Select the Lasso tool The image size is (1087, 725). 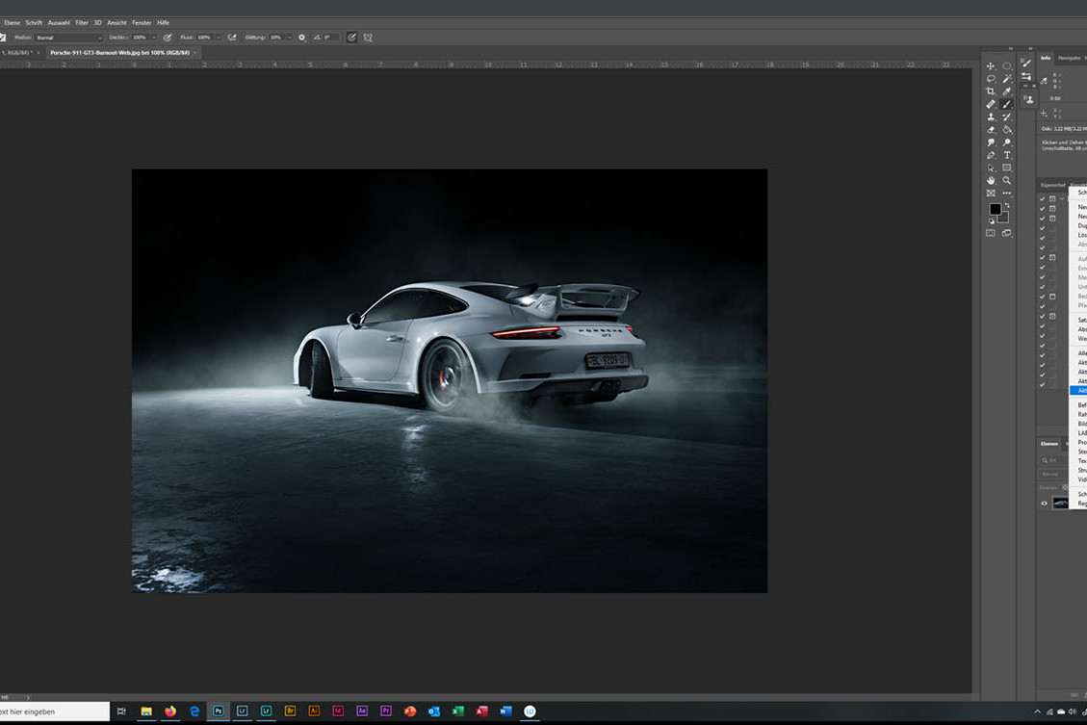[x=991, y=78]
